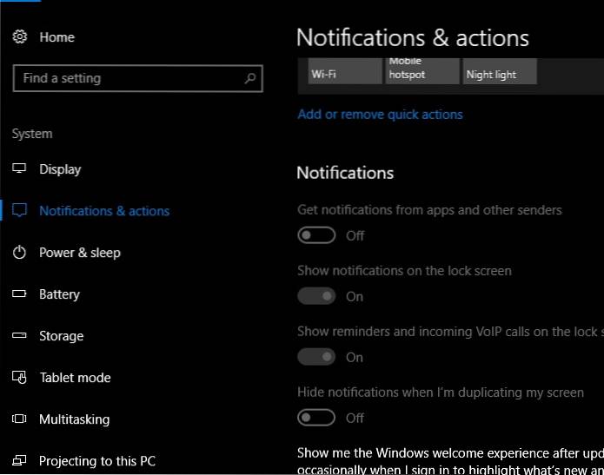The height and width of the screenshot is (475, 604).
Task: Open Notifications & actions settings page
Action: click(x=104, y=211)
